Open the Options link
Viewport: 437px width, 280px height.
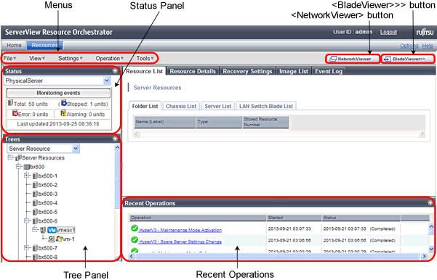(409, 46)
